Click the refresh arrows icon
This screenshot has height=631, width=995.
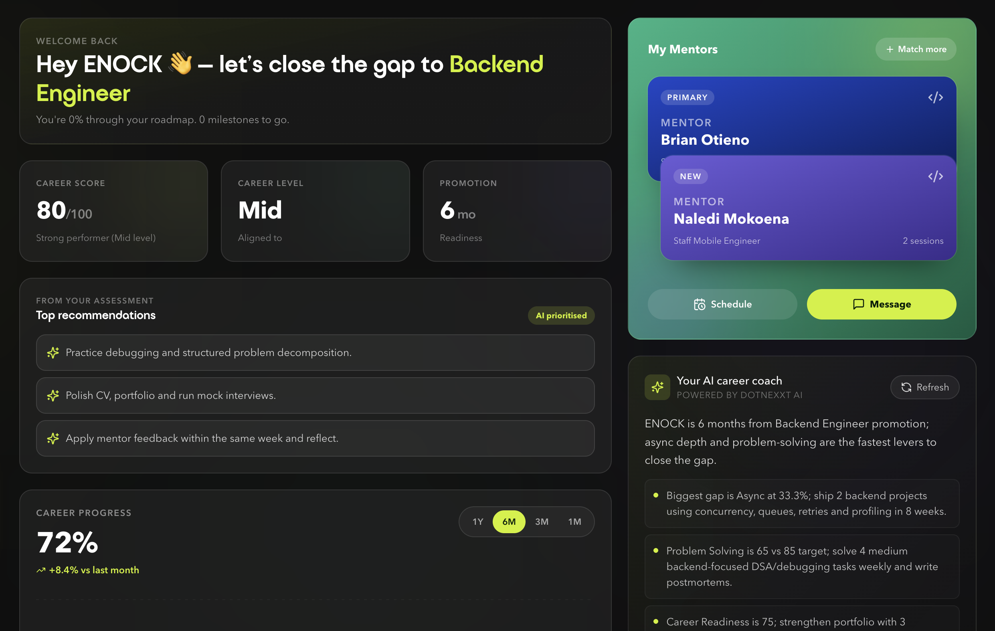906,387
